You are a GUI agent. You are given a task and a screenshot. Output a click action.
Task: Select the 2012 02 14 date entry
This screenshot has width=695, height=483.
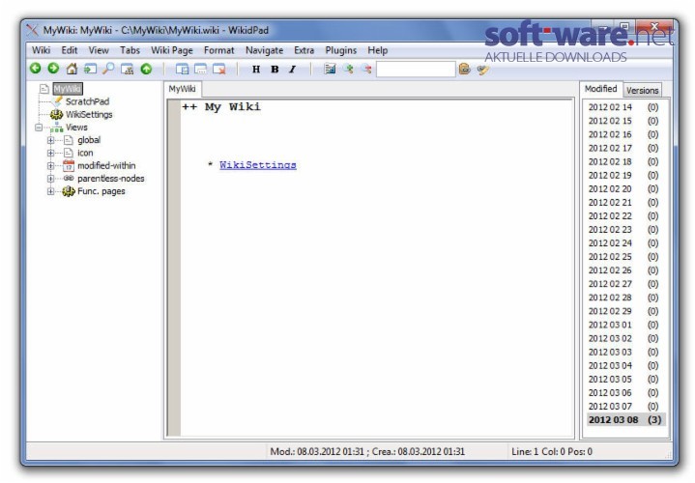click(623, 107)
